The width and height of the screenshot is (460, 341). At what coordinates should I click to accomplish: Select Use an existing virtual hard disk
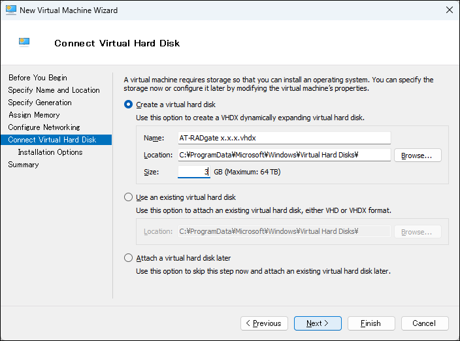pyautogui.click(x=128, y=197)
